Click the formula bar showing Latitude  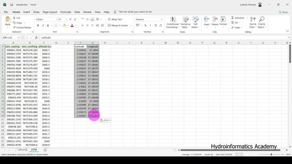click(x=163, y=37)
